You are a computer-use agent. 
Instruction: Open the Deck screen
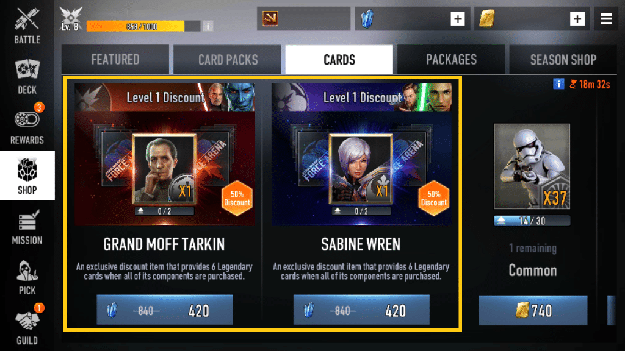pos(27,76)
